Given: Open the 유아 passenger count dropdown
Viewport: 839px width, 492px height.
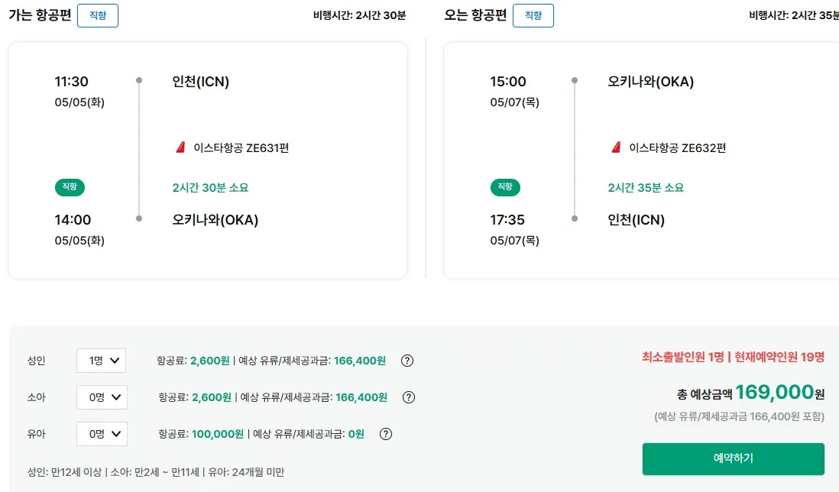Looking at the screenshot, I should point(101,433).
